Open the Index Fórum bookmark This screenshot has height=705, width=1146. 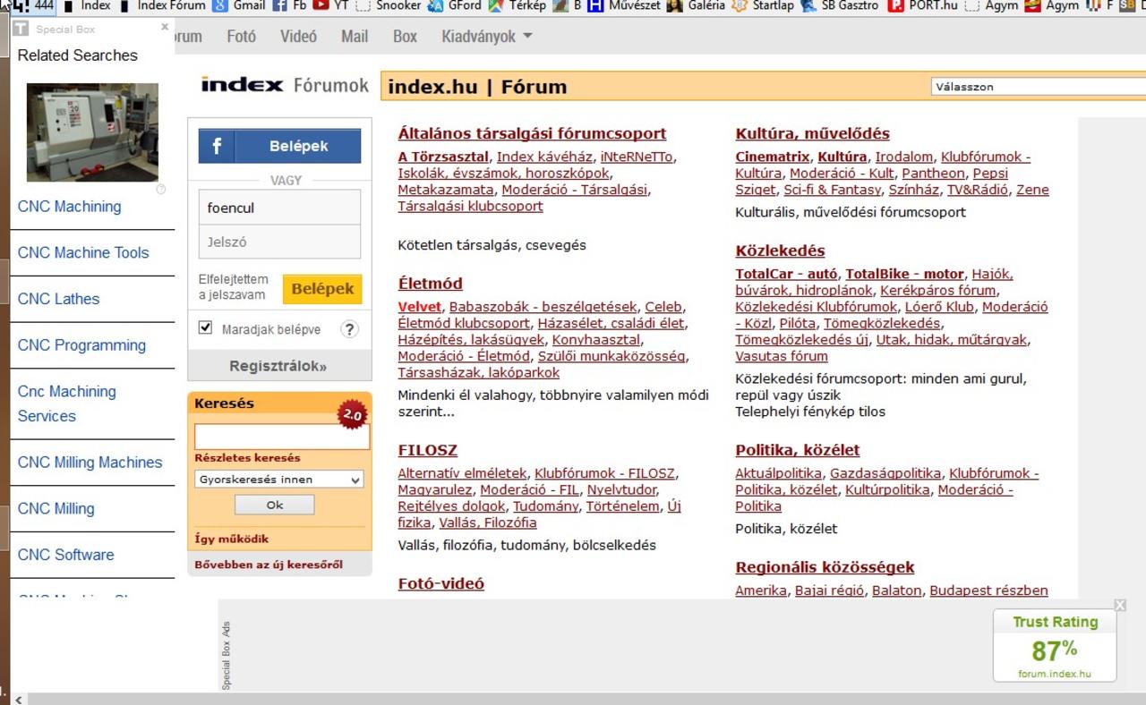162,5
